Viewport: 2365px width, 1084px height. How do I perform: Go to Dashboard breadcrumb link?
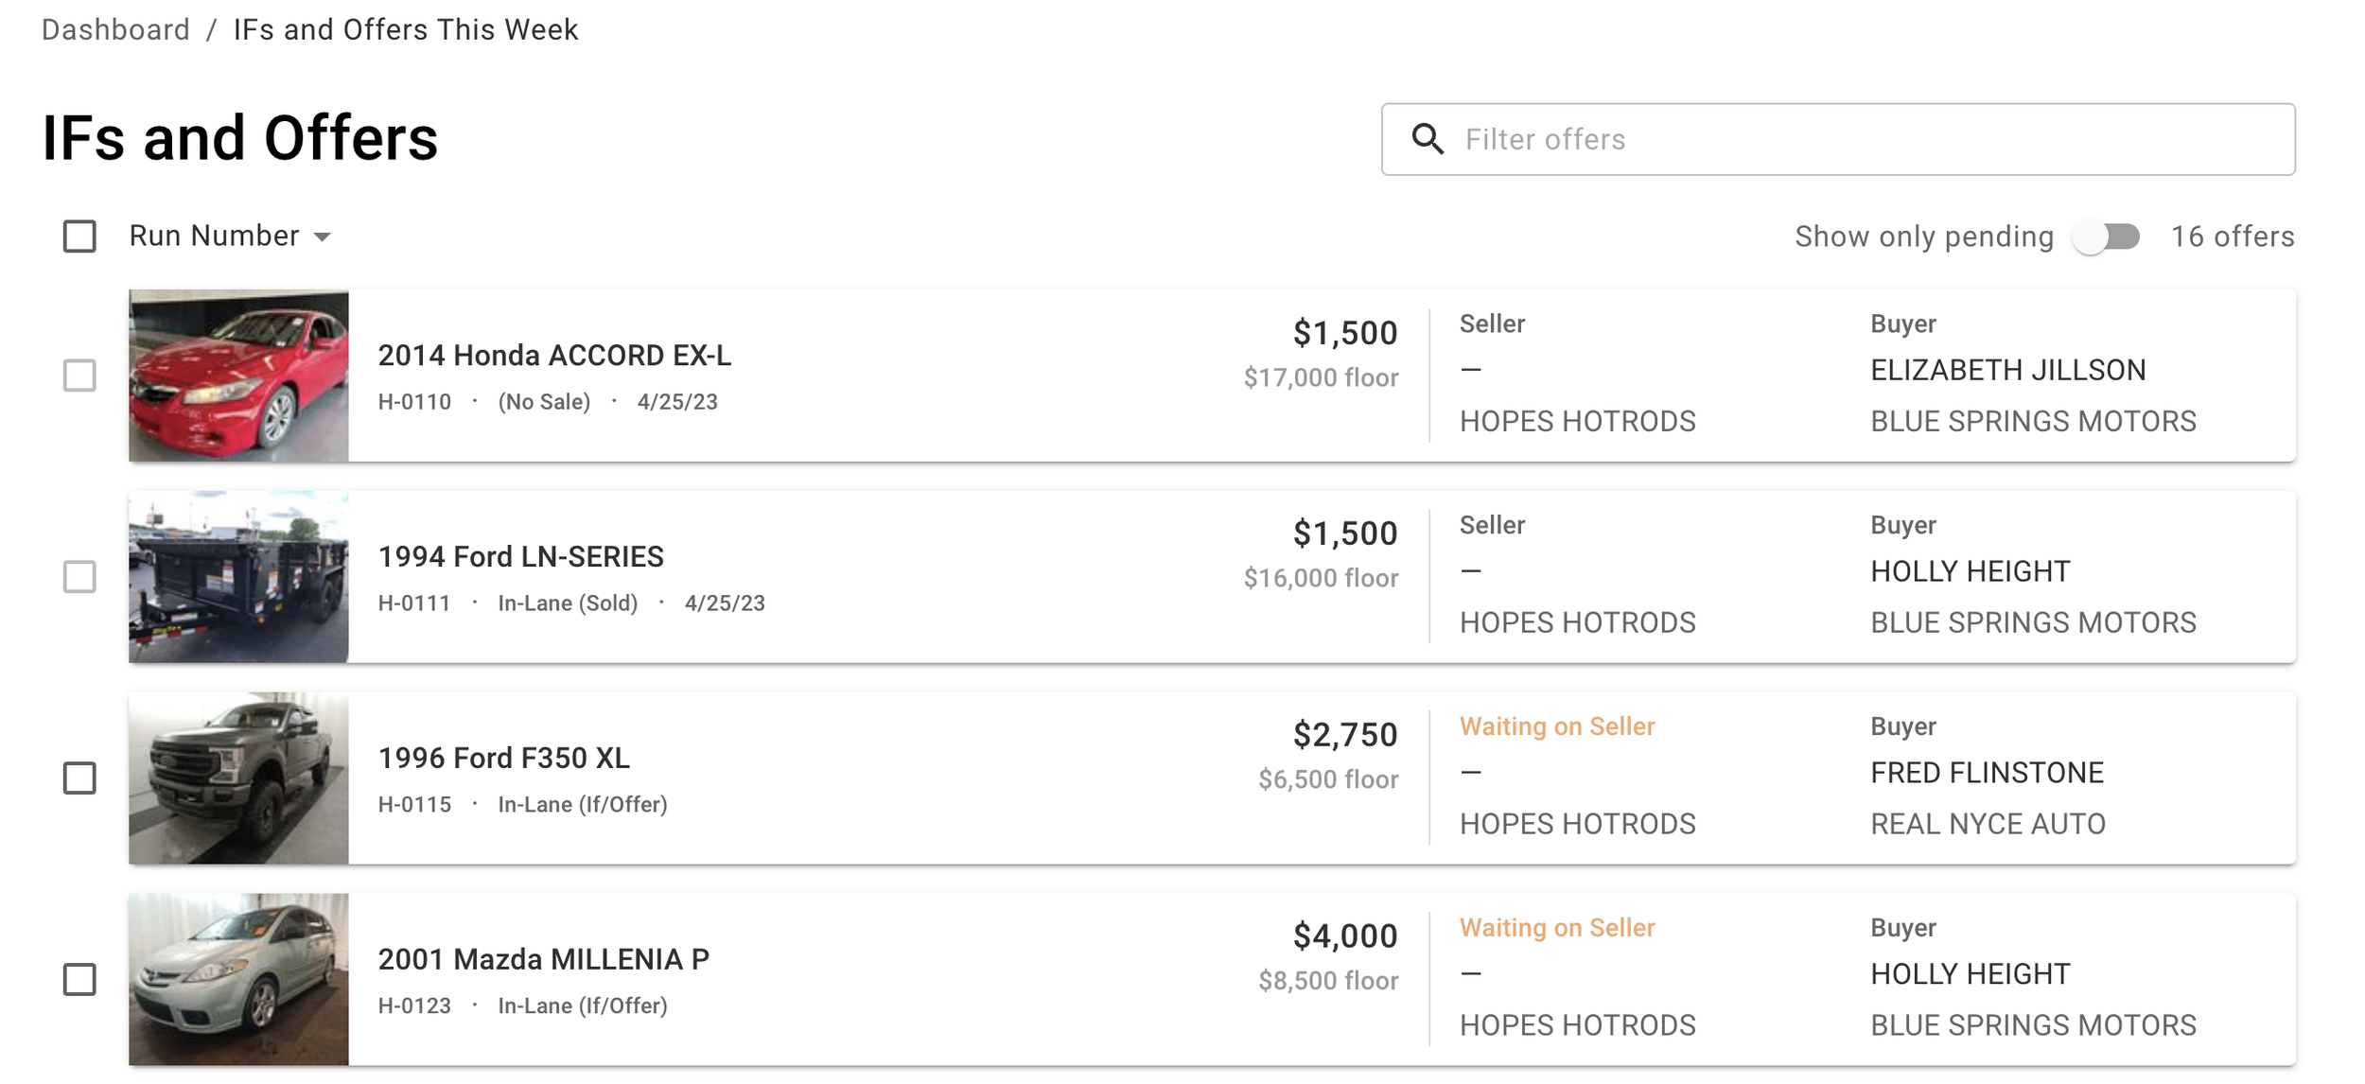pyautogui.click(x=115, y=30)
